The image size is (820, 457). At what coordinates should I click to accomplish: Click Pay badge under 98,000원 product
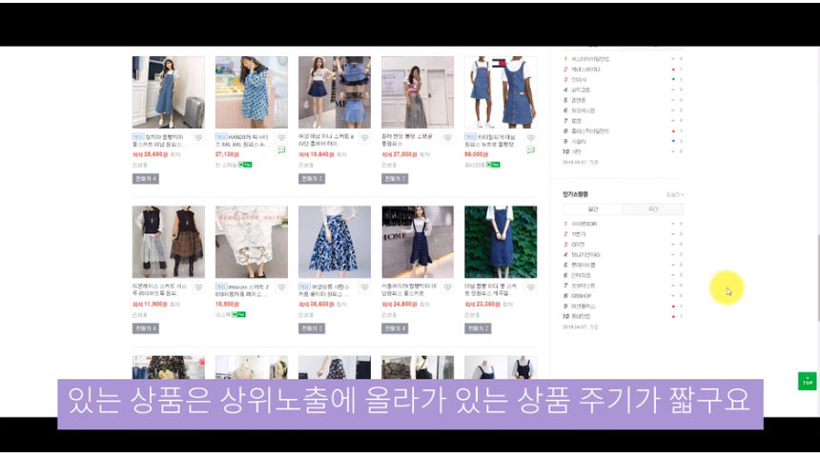[493, 165]
